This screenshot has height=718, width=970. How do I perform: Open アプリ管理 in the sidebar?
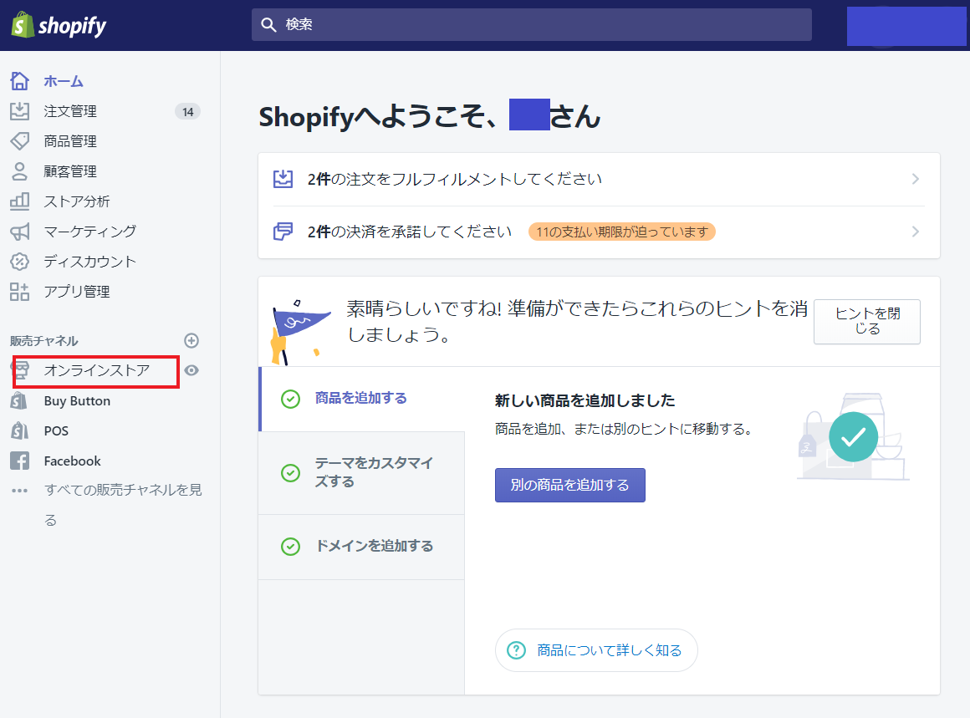[x=77, y=291]
